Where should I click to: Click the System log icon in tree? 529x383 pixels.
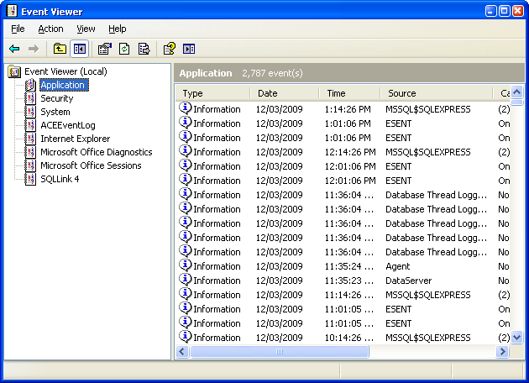(x=30, y=112)
